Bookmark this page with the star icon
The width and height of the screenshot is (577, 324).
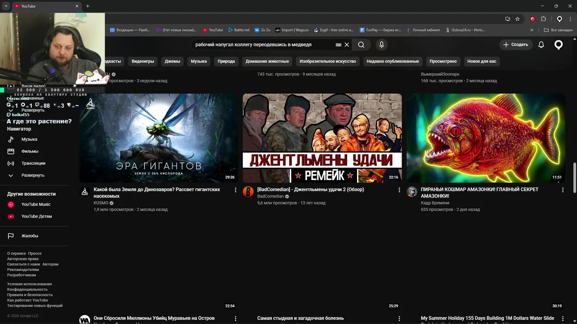(x=517, y=19)
